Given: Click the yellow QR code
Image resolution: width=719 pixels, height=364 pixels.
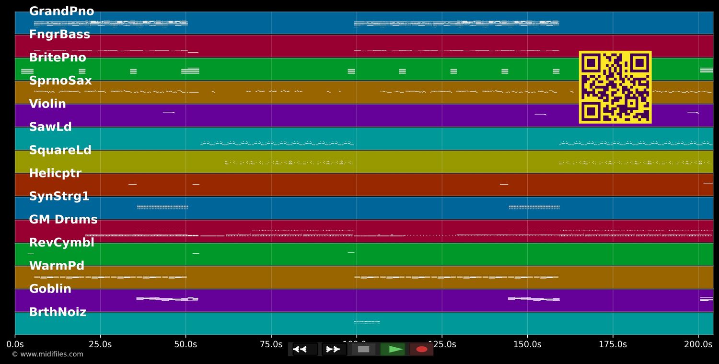Looking at the screenshot, I should 615,87.
